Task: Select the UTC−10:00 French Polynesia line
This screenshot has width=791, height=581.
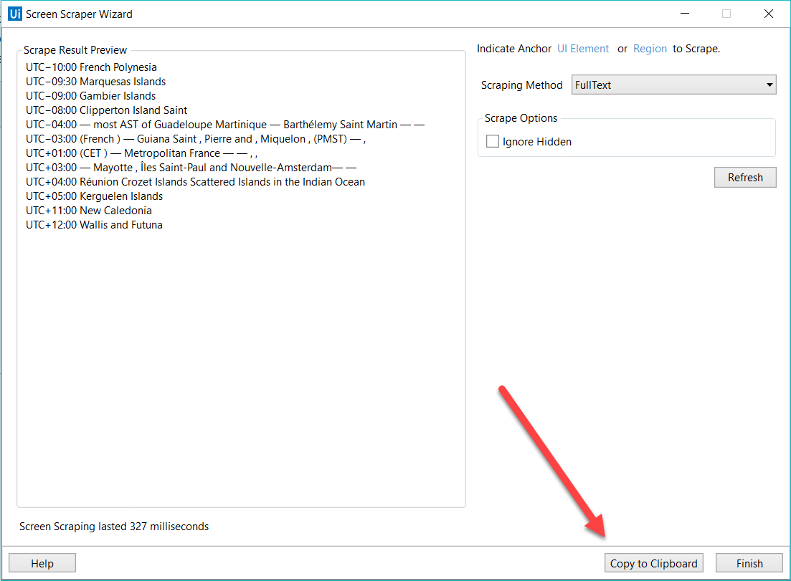Action: (x=91, y=67)
